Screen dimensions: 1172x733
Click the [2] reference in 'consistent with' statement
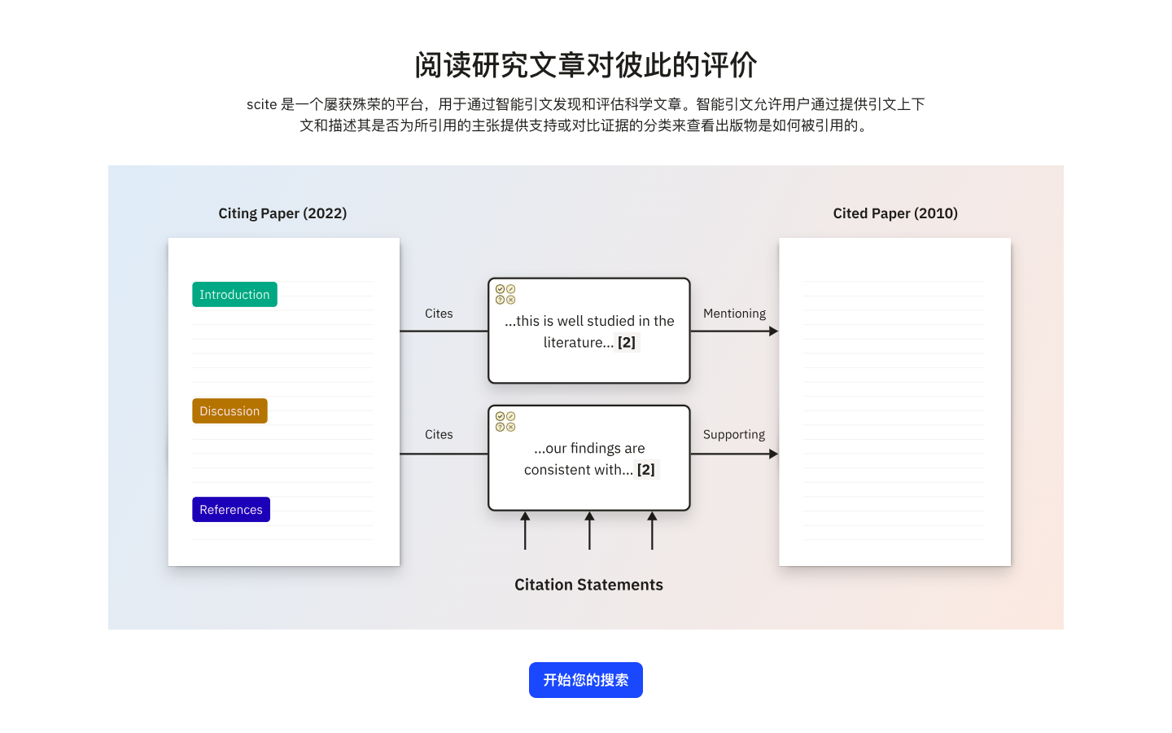click(646, 470)
